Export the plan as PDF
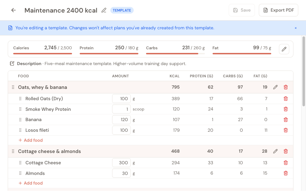This screenshot has width=306, height=191. click(279, 10)
